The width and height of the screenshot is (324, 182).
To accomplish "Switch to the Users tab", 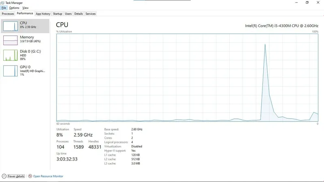I will coord(68,14).
